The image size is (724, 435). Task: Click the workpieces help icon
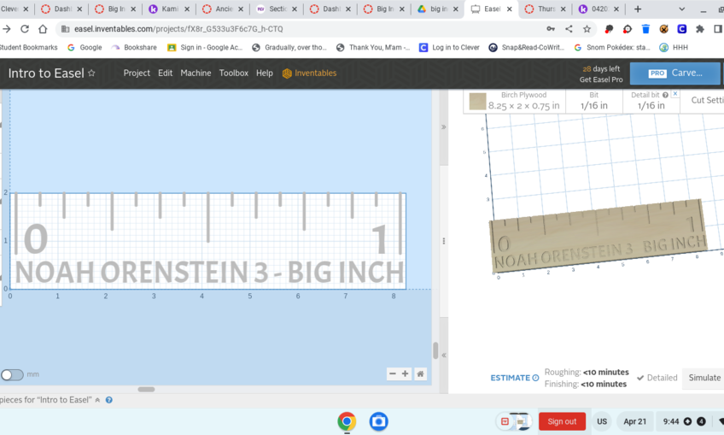click(x=109, y=400)
